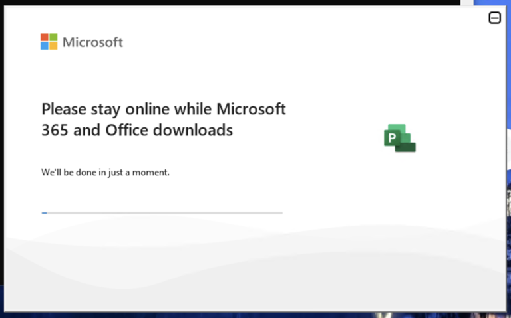Click the Microsoft four-square logo
The image size is (511, 318).
click(49, 42)
